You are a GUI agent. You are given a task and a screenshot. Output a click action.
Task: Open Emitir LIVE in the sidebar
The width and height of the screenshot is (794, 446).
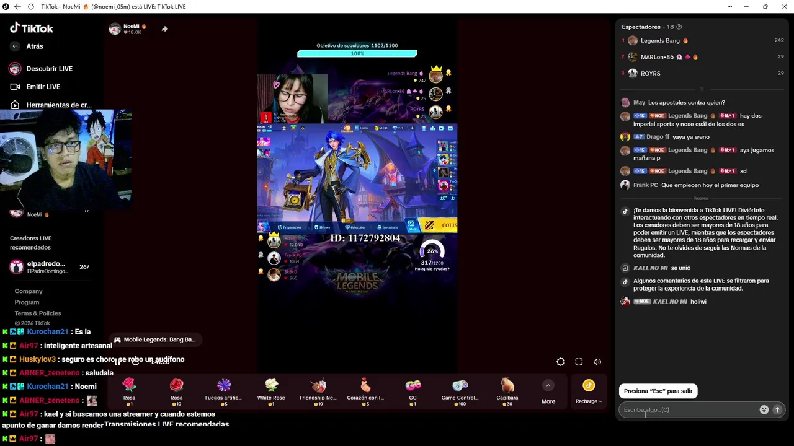pos(35,87)
